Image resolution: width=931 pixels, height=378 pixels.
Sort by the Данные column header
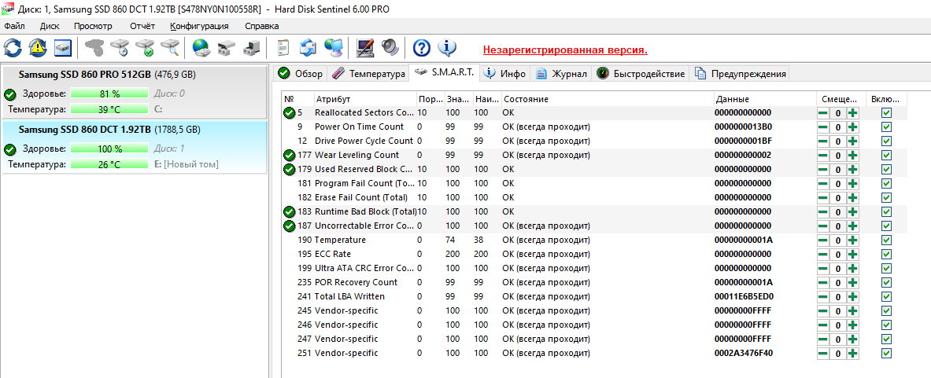[x=765, y=100]
